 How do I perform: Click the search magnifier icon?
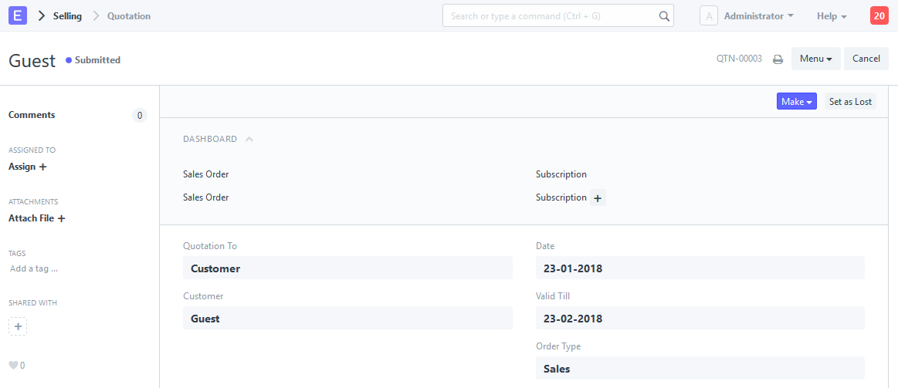pos(663,16)
